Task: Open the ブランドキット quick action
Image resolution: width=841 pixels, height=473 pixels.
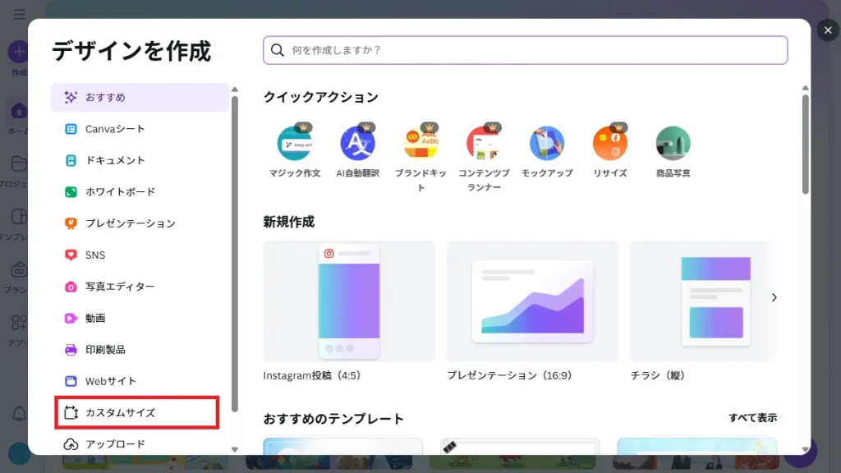Action: click(421, 143)
